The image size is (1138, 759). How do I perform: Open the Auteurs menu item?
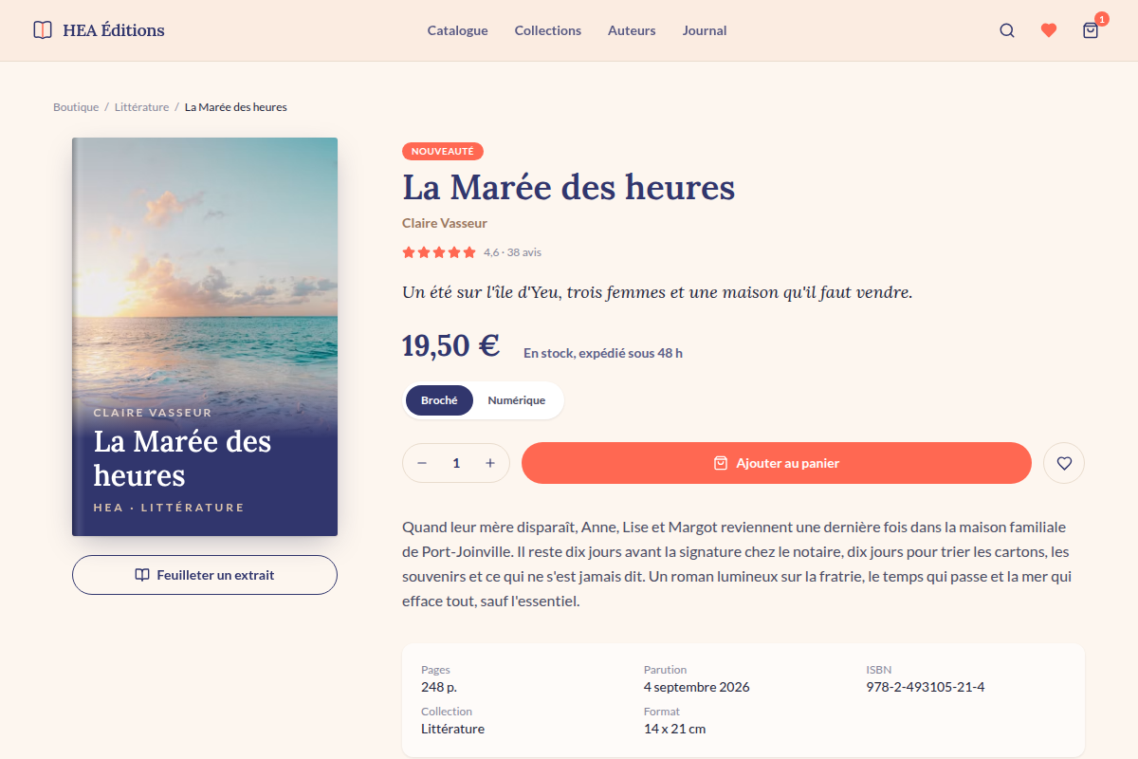tap(632, 30)
